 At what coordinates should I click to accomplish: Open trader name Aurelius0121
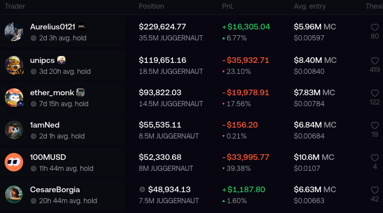[x=53, y=27]
